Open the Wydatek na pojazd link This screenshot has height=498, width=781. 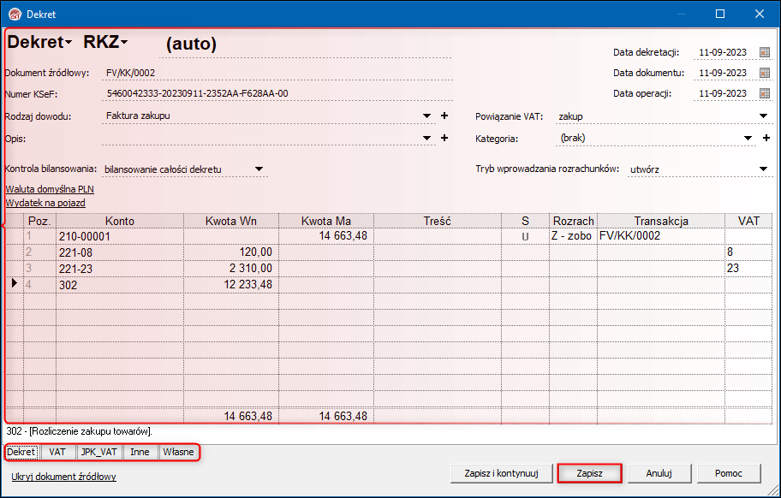point(45,203)
